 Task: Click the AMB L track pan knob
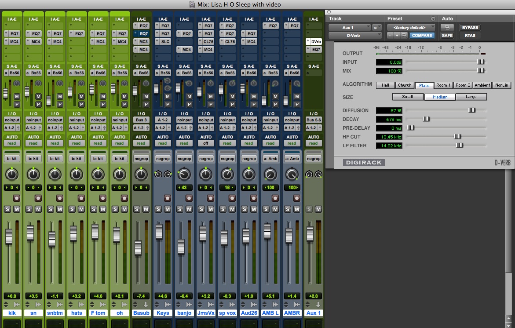[x=270, y=174]
